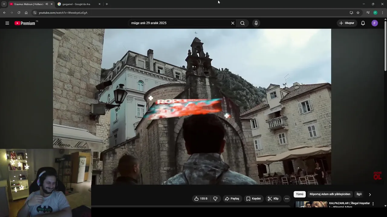This screenshot has width=387, height=217.
Task: Open the KALPAZANLAR video title link
Action: pyautogui.click(x=350, y=205)
